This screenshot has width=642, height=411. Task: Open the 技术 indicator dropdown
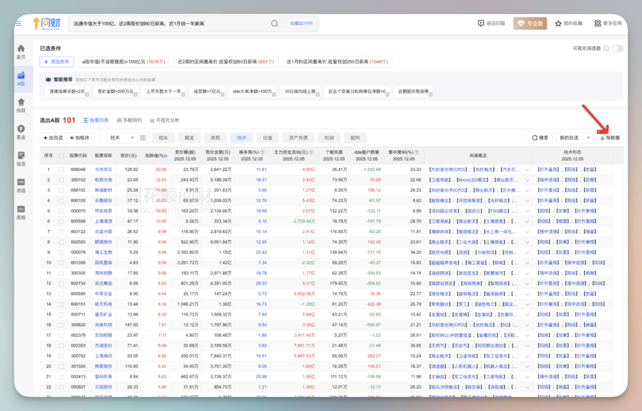point(121,137)
